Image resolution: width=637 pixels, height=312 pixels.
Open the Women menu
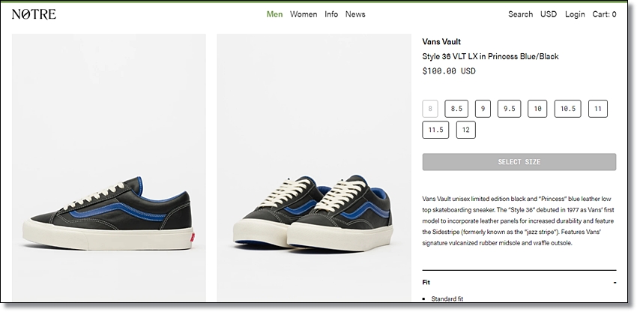click(304, 14)
